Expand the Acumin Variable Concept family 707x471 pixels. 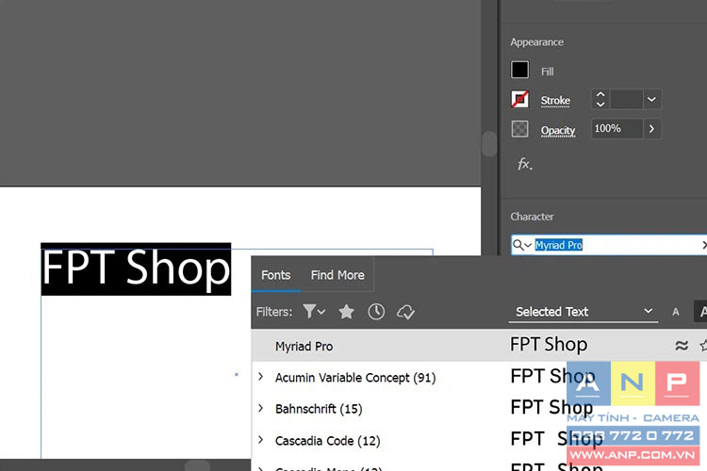point(260,377)
